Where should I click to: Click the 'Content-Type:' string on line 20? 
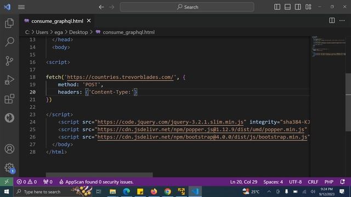pyautogui.click(x=111, y=92)
